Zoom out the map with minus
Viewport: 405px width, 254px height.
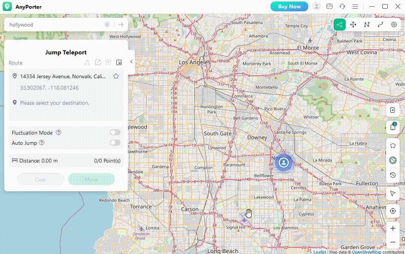click(393, 242)
